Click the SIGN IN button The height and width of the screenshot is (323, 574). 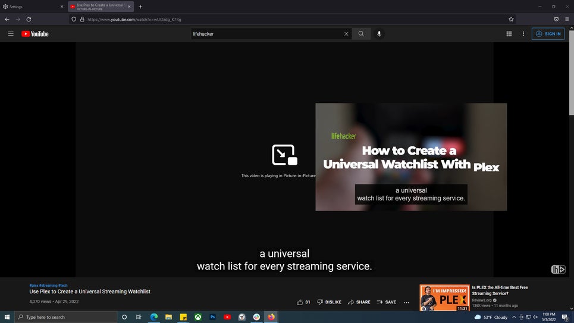tap(548, 34)
